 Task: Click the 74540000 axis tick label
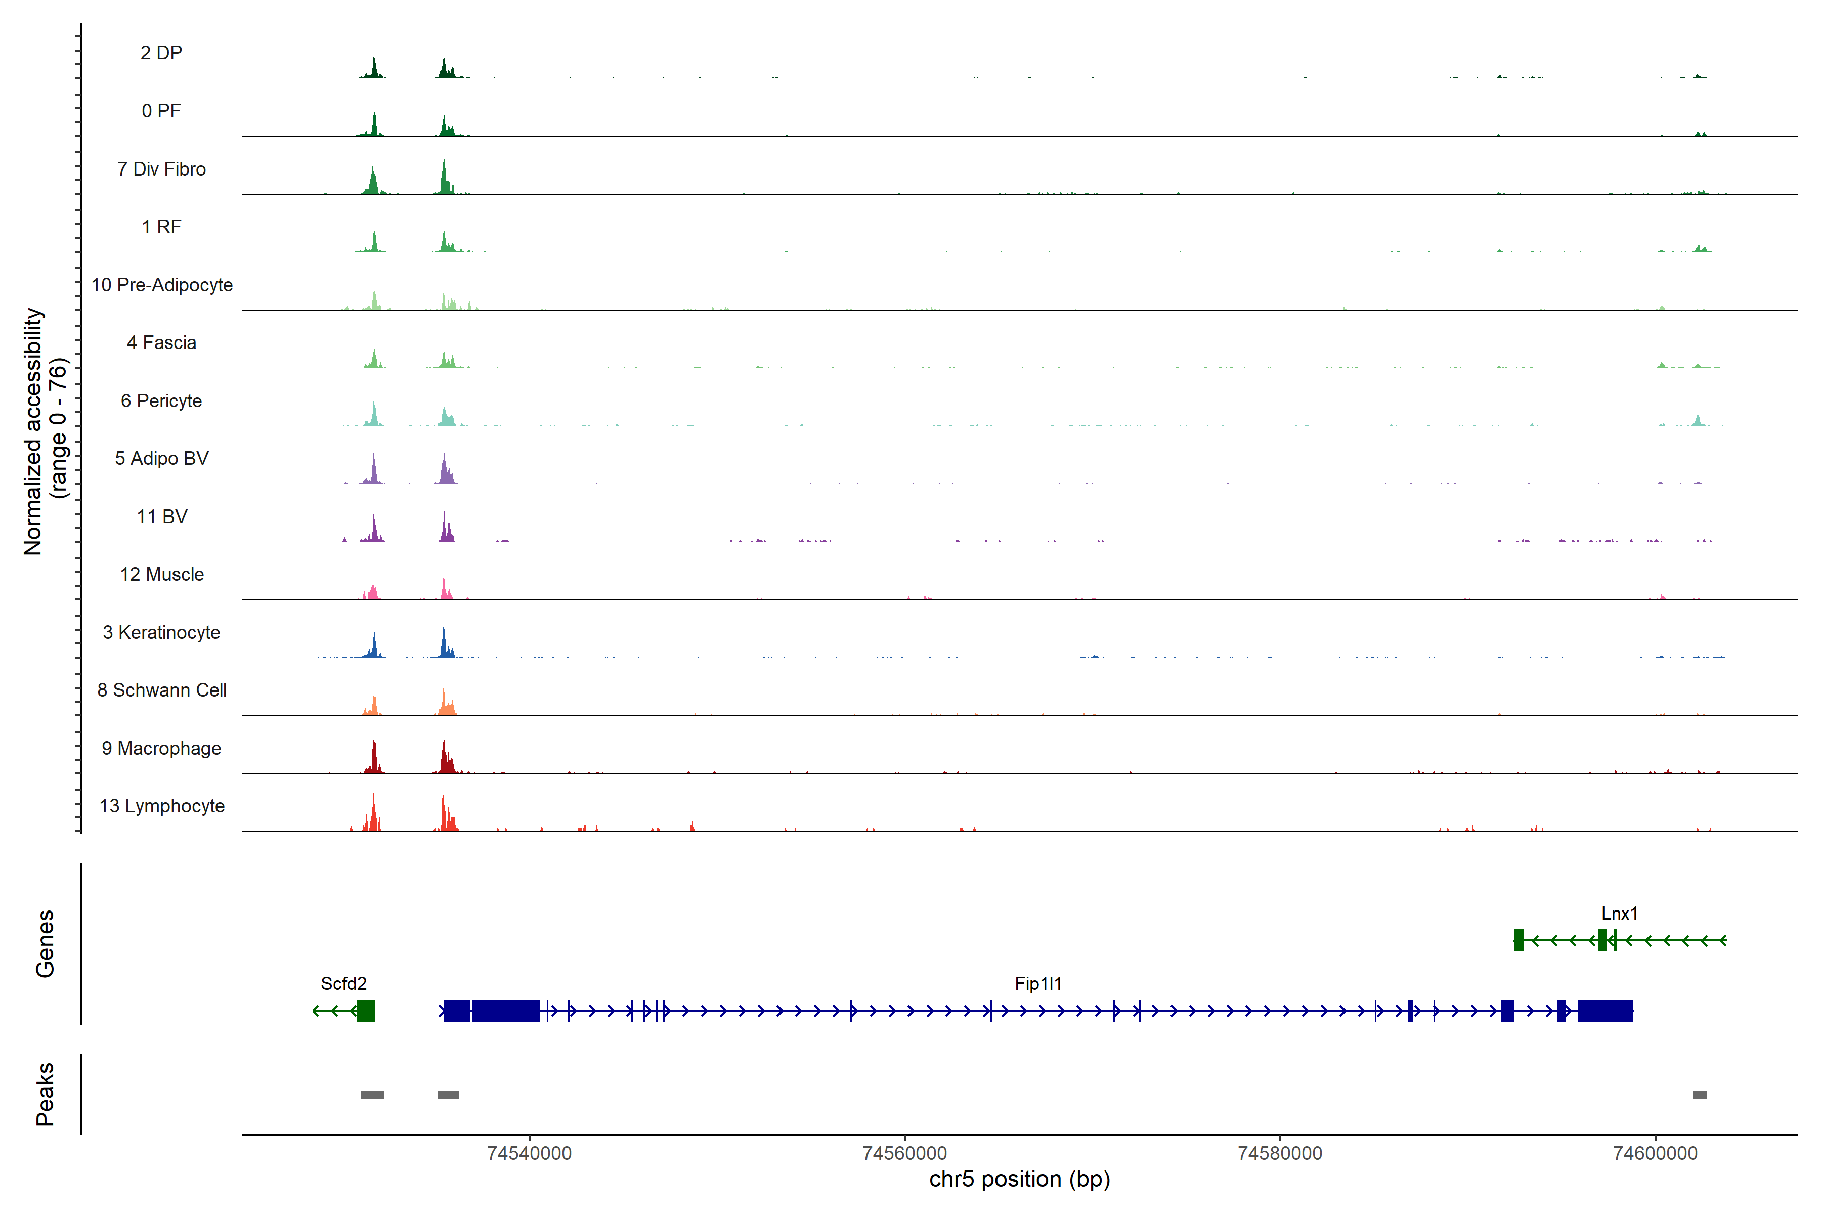coord(530,1154)
